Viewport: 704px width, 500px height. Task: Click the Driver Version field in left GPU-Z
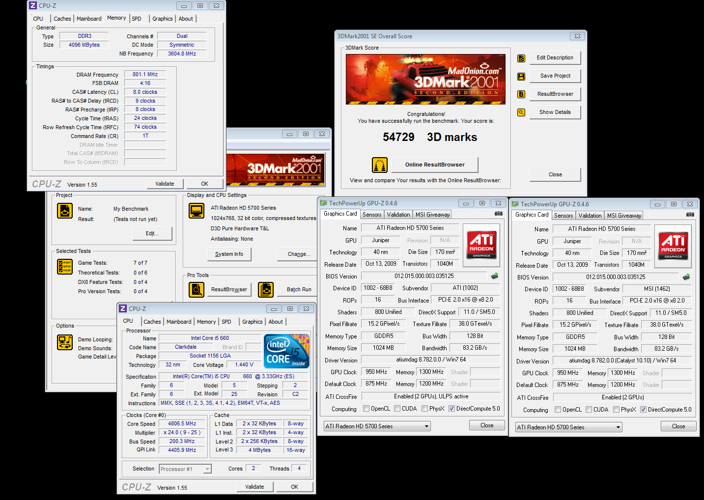pyautogui.click(x=431, y=360)
